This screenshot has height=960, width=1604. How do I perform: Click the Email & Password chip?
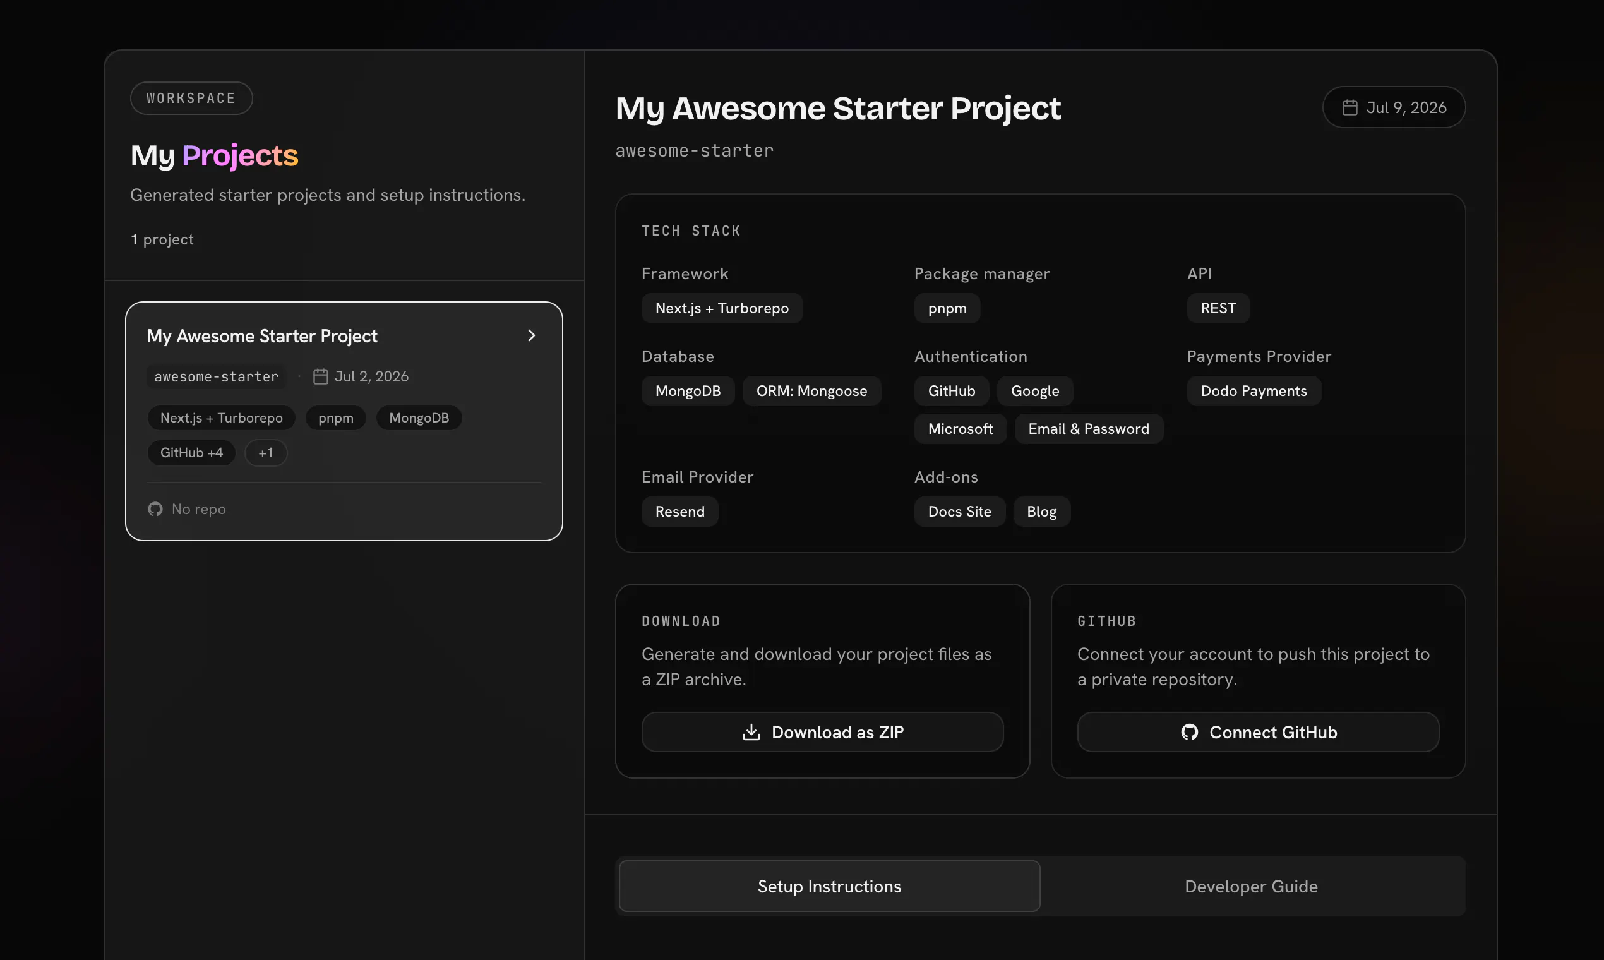pyautogui.click(x=1089, y=429)
